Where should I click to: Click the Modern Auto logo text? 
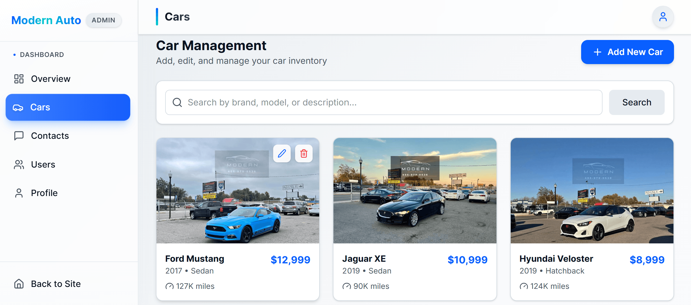tap(46, 20)
